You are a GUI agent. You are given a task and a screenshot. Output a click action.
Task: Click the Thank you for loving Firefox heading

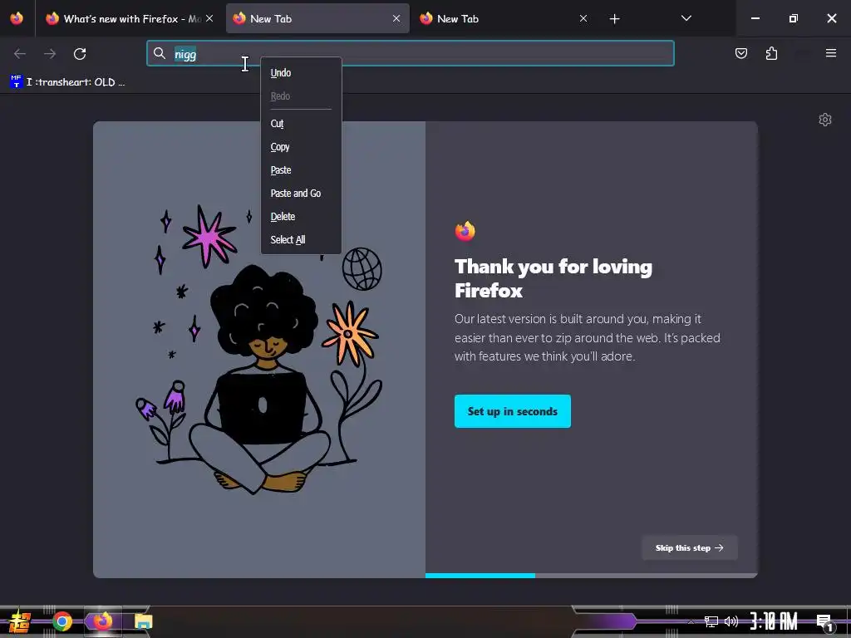[x=553, y=278]
